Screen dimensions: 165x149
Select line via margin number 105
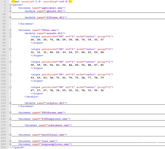pyautogui.click(x=3, y=71)
